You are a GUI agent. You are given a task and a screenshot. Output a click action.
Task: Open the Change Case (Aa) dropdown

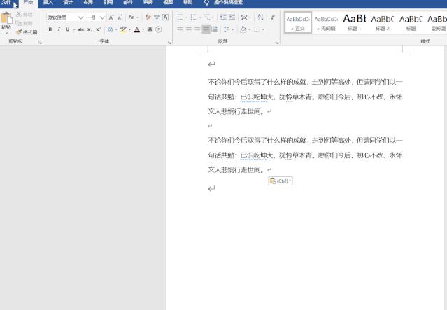click(x=133, y=17)
